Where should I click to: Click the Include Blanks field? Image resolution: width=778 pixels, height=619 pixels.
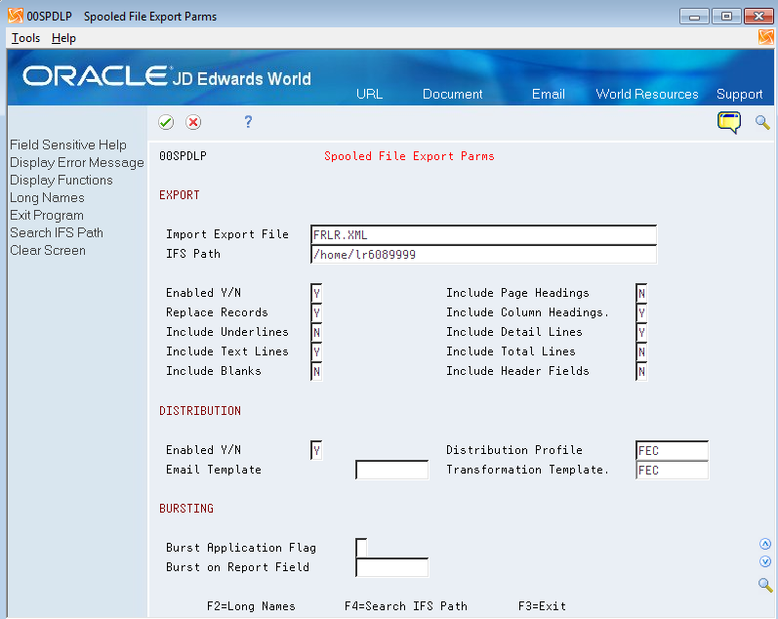316,371
